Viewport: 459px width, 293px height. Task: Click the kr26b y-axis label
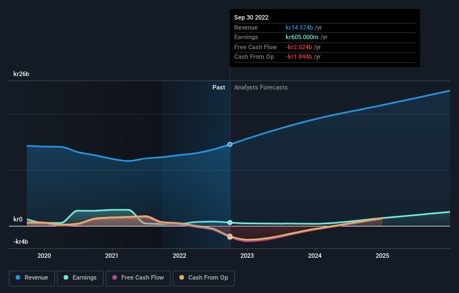(21, 74)
